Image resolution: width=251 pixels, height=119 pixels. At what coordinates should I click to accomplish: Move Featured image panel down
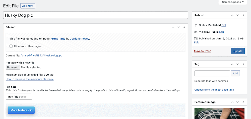point(237,102)
